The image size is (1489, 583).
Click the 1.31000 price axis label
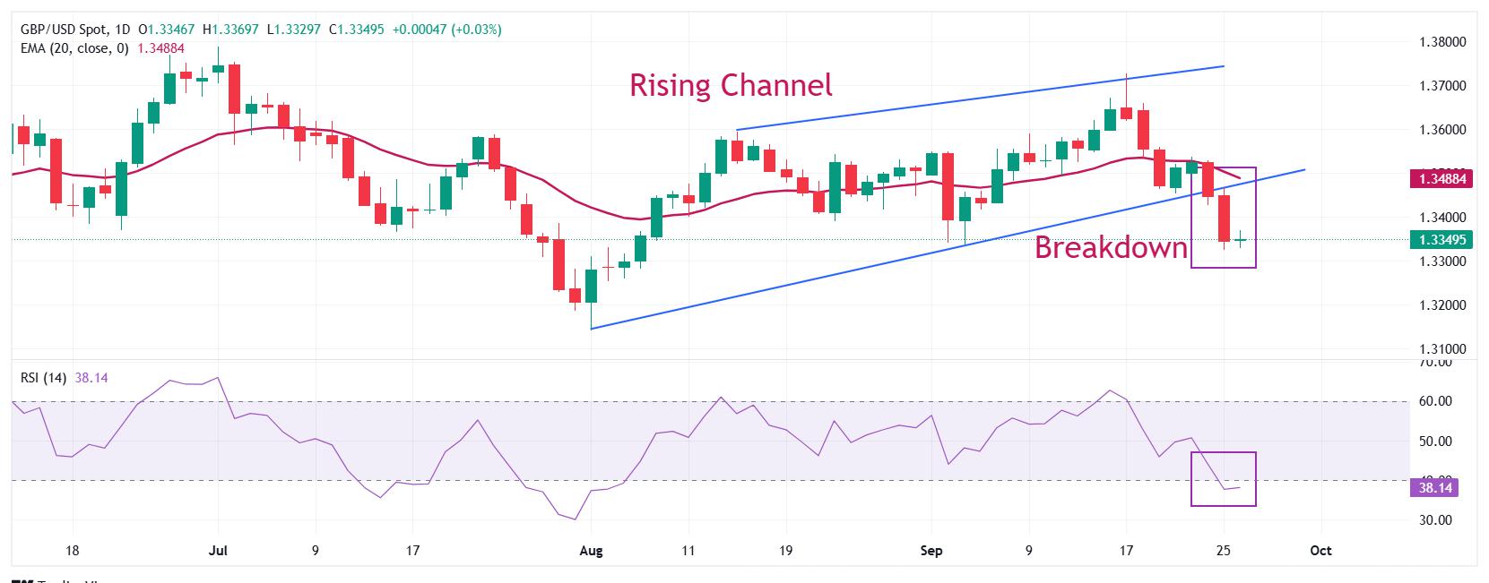click(1443, 349)
